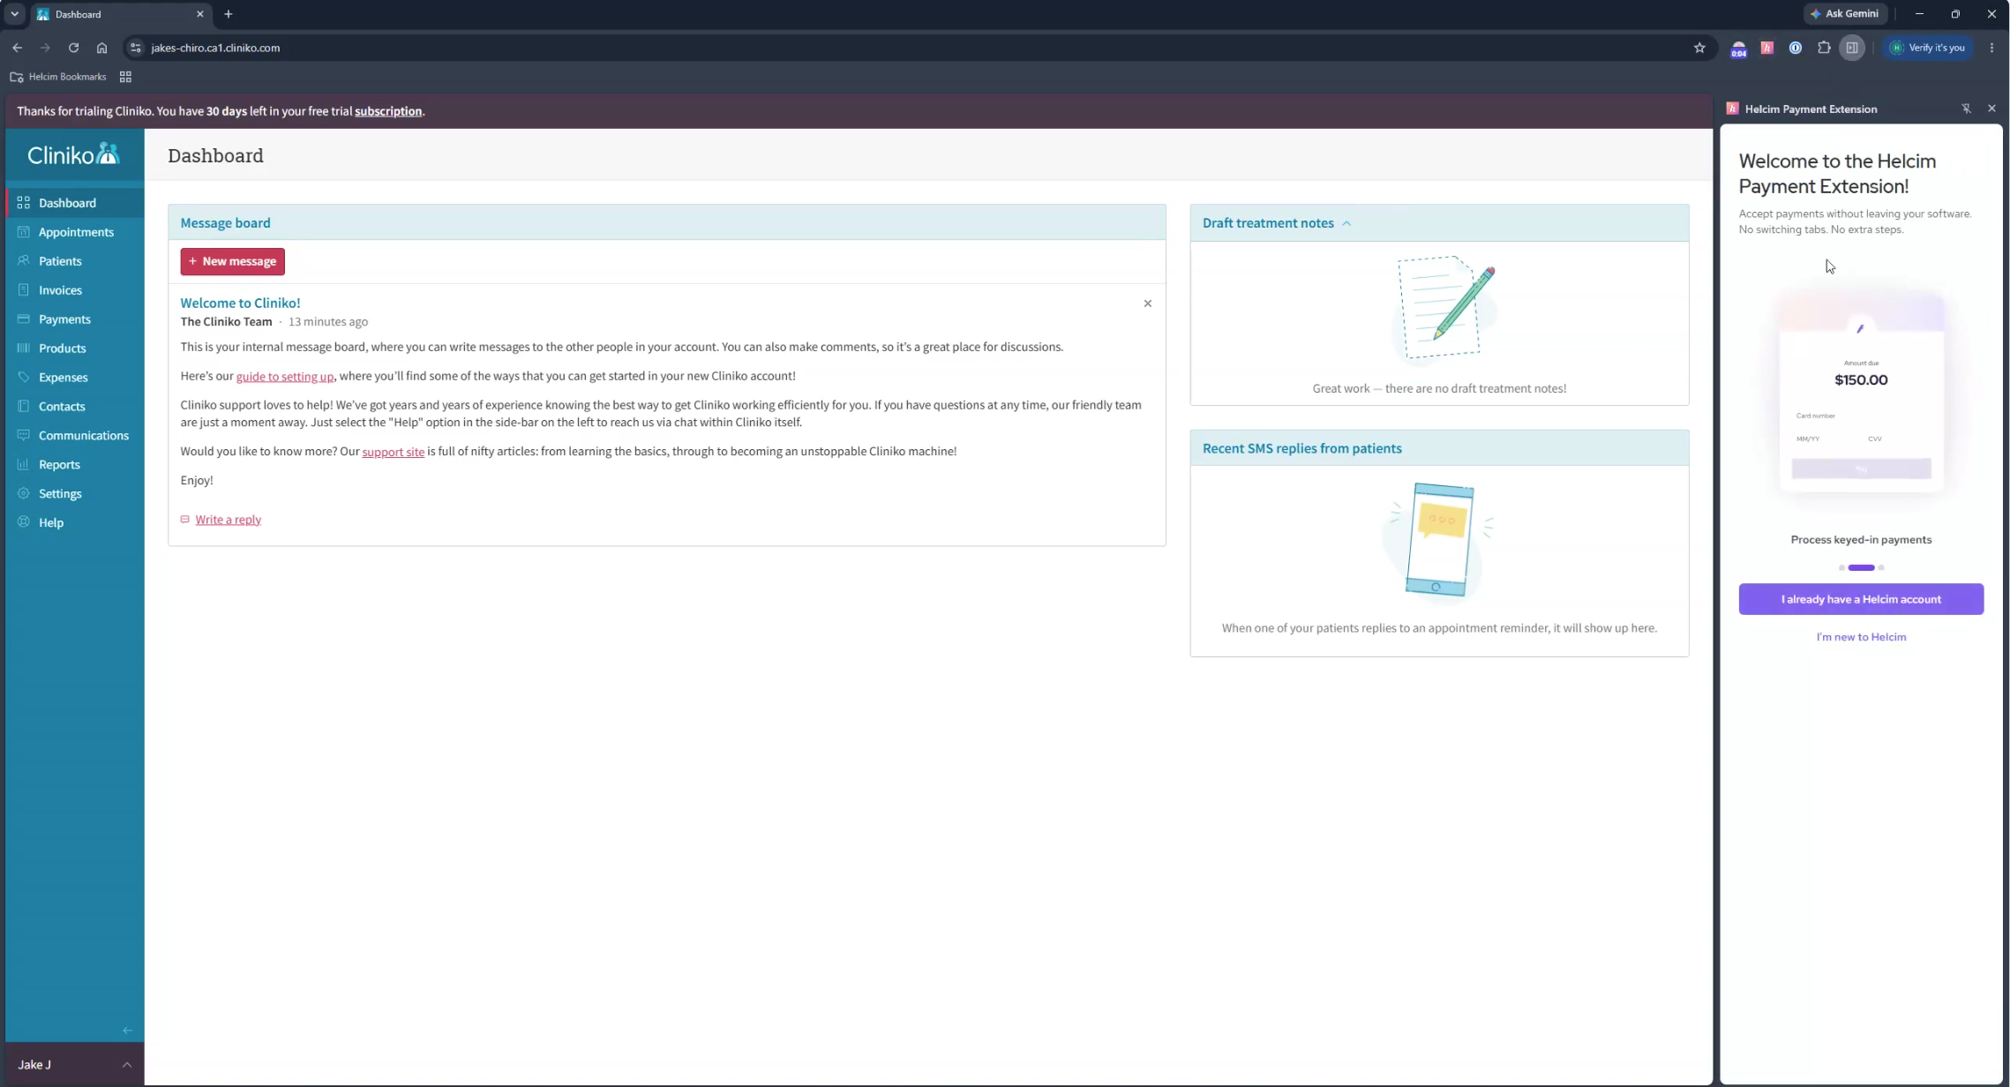Click Write a reply link
Image resolution: width=2010 pixels, height=1087 pixels.
(229, 520)
